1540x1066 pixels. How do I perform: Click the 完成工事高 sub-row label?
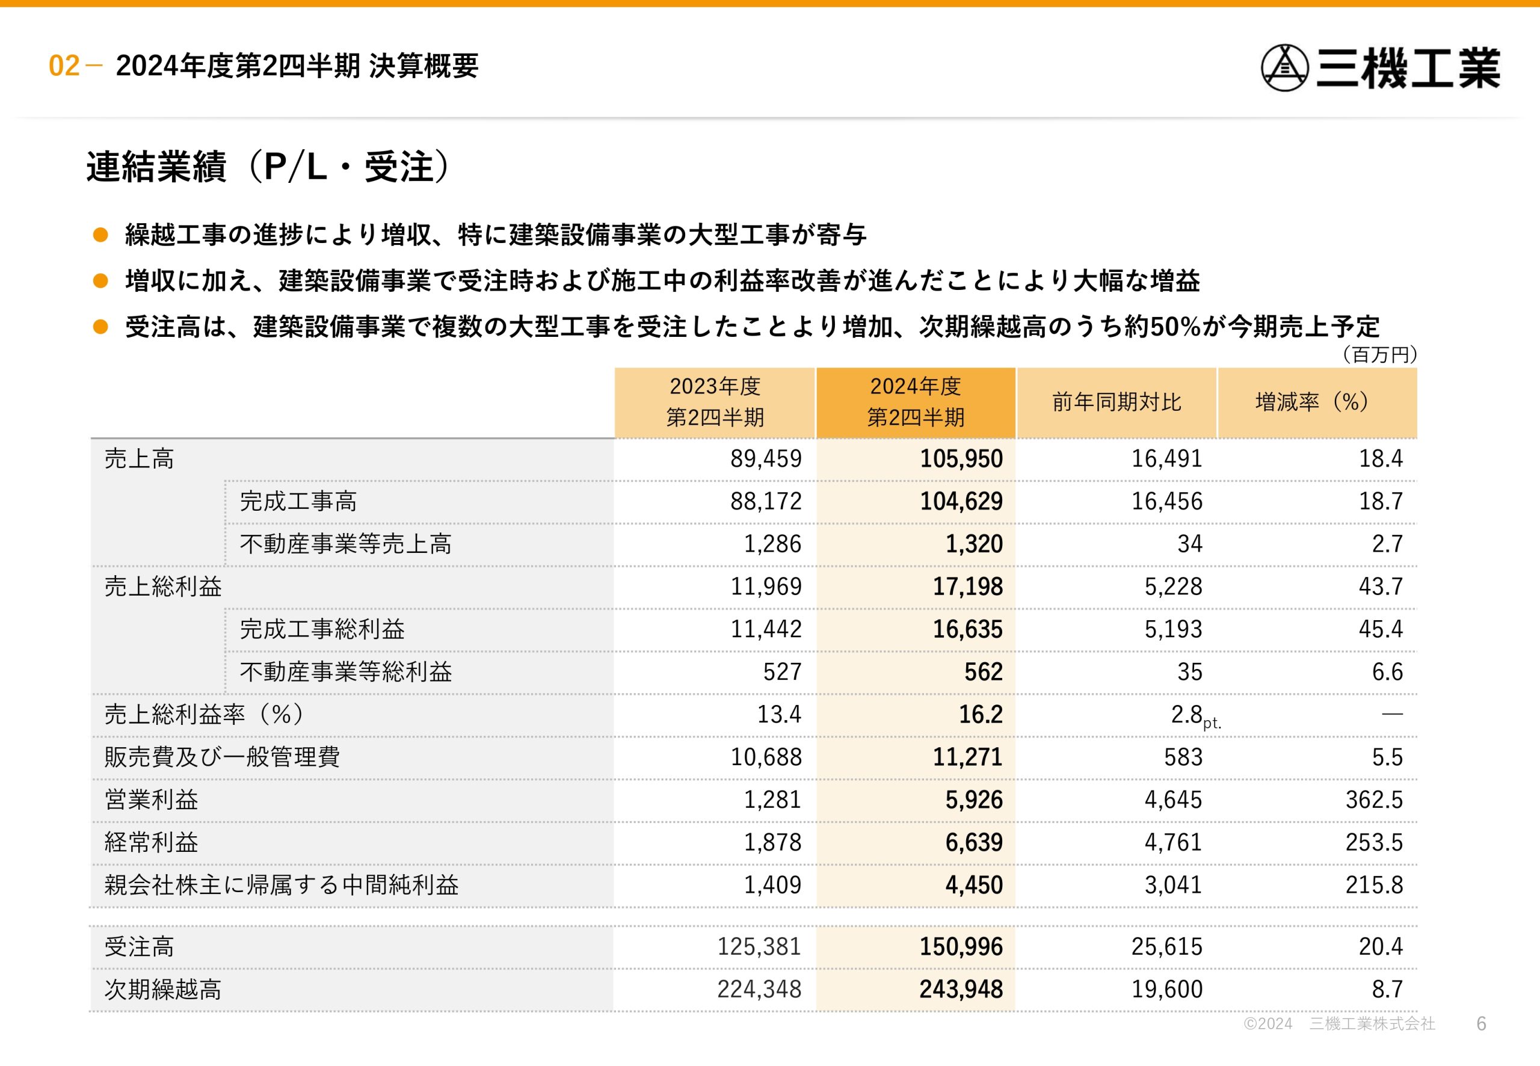point(298,502)
